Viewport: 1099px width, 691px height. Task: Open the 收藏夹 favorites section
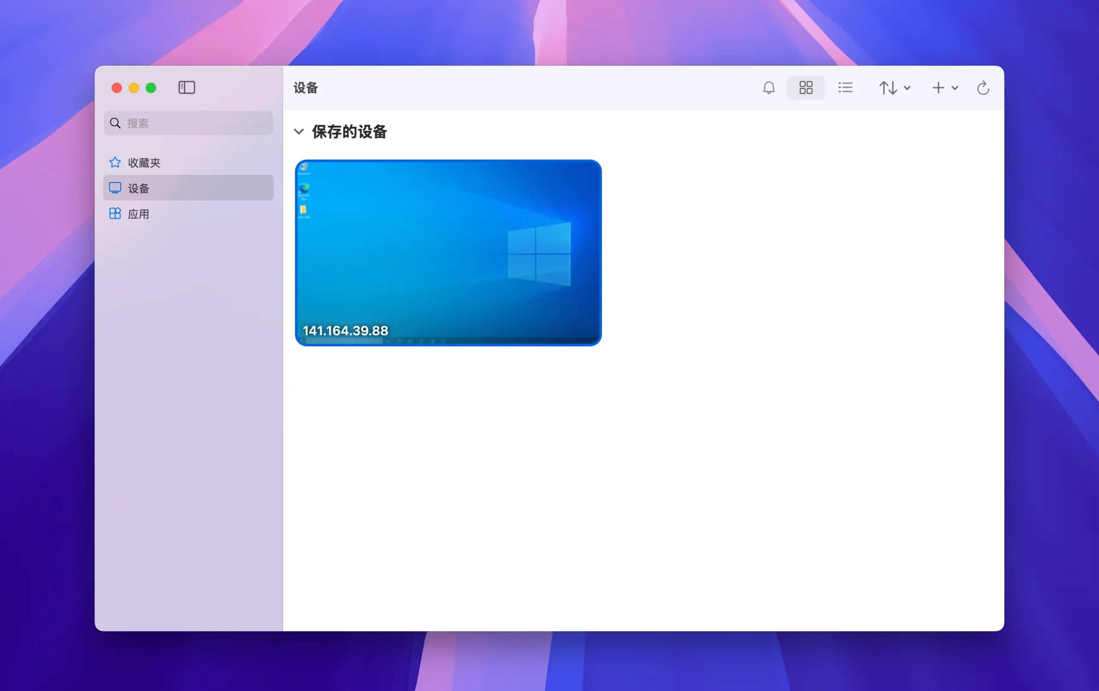tap(188, 163)
